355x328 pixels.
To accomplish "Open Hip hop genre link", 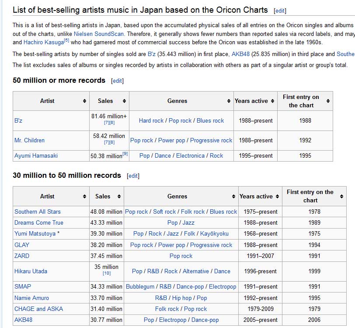I will point(181,298).
